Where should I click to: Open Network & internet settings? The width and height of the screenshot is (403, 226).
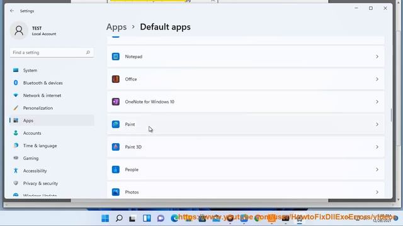click(x=52, y=95)
